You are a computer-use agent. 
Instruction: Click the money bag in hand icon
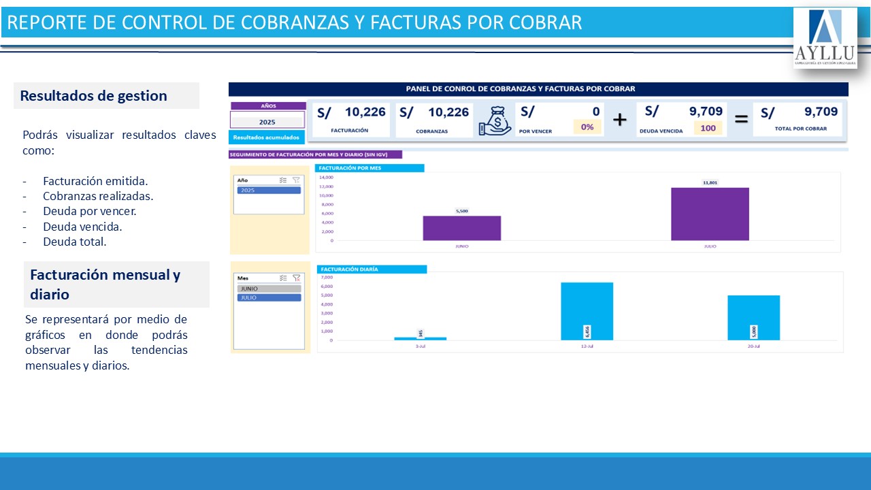495,120
